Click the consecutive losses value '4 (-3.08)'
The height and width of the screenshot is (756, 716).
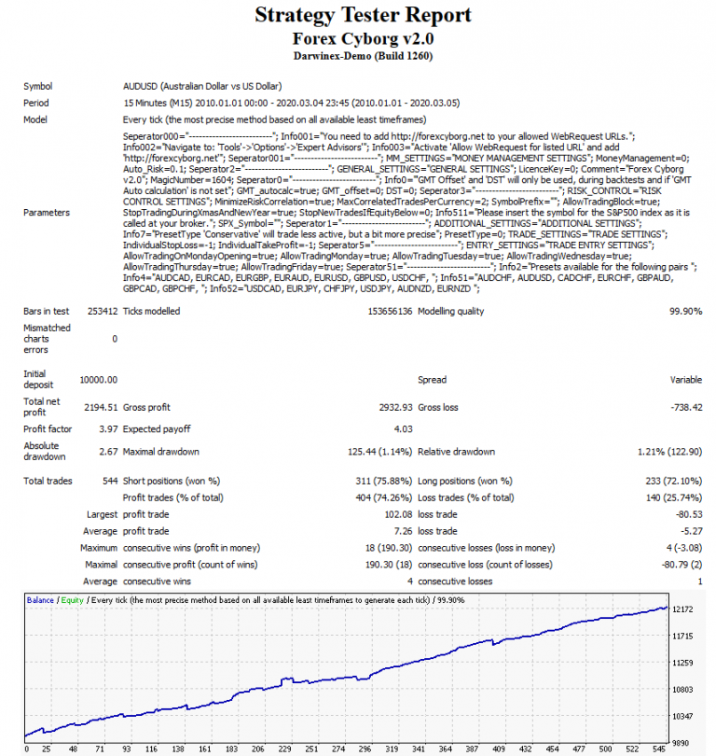click(684, 548)
